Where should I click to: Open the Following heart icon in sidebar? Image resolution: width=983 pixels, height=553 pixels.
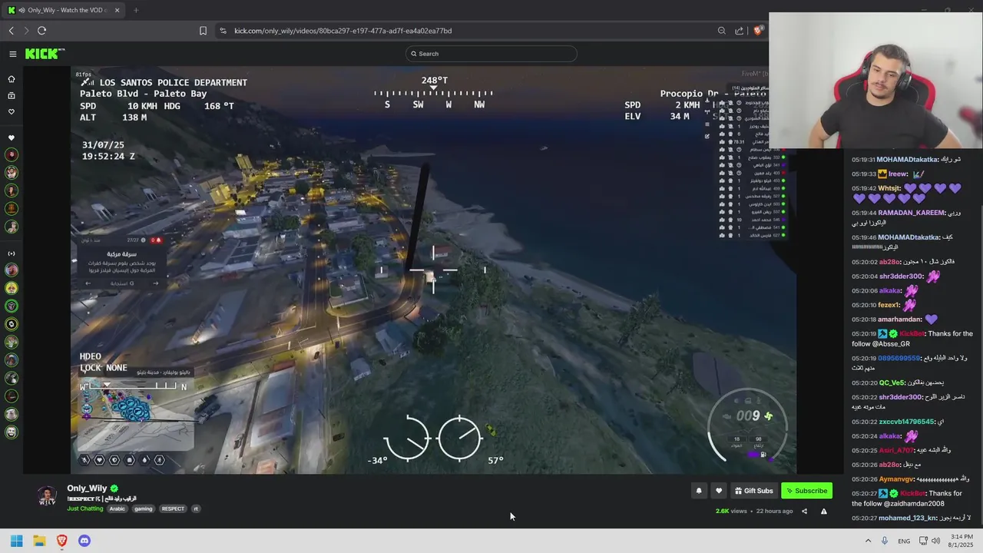click(x=12, y=112)
